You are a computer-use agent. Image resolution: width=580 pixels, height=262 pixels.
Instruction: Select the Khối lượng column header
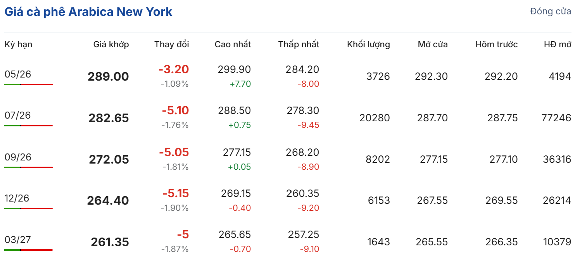[x=368, y=44]
